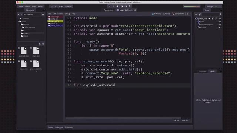The height and width of the screenshot is (133, 237).
Task: Click the res://scenes path field
Action: (x=32, y=14)
